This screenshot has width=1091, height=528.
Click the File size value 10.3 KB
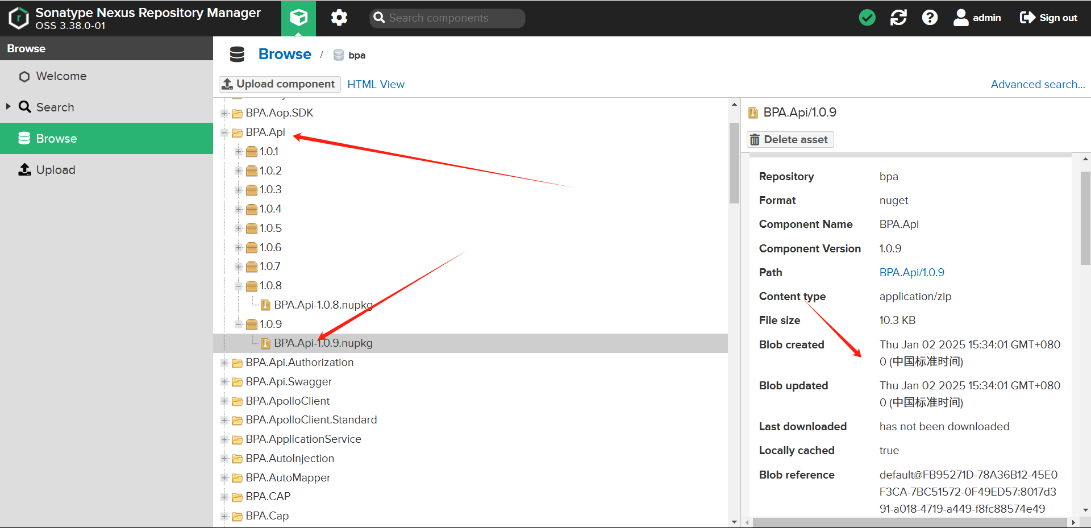[x=897, y=320]
